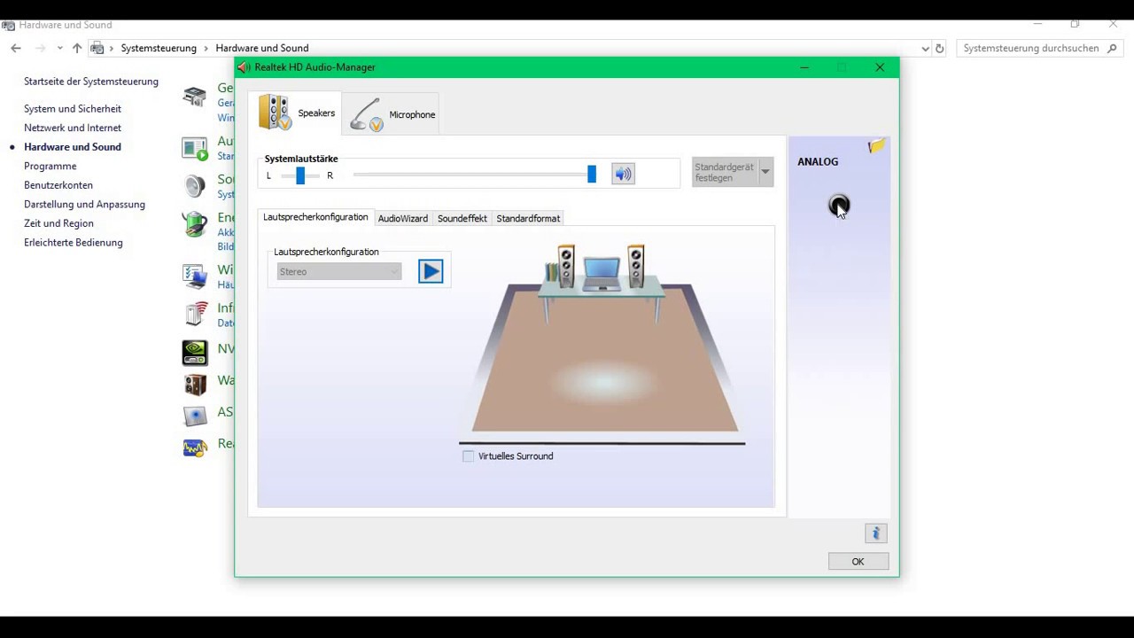Click the search magnifier icon in Control Panel

pyautogui.click(x=1113, y=48)
